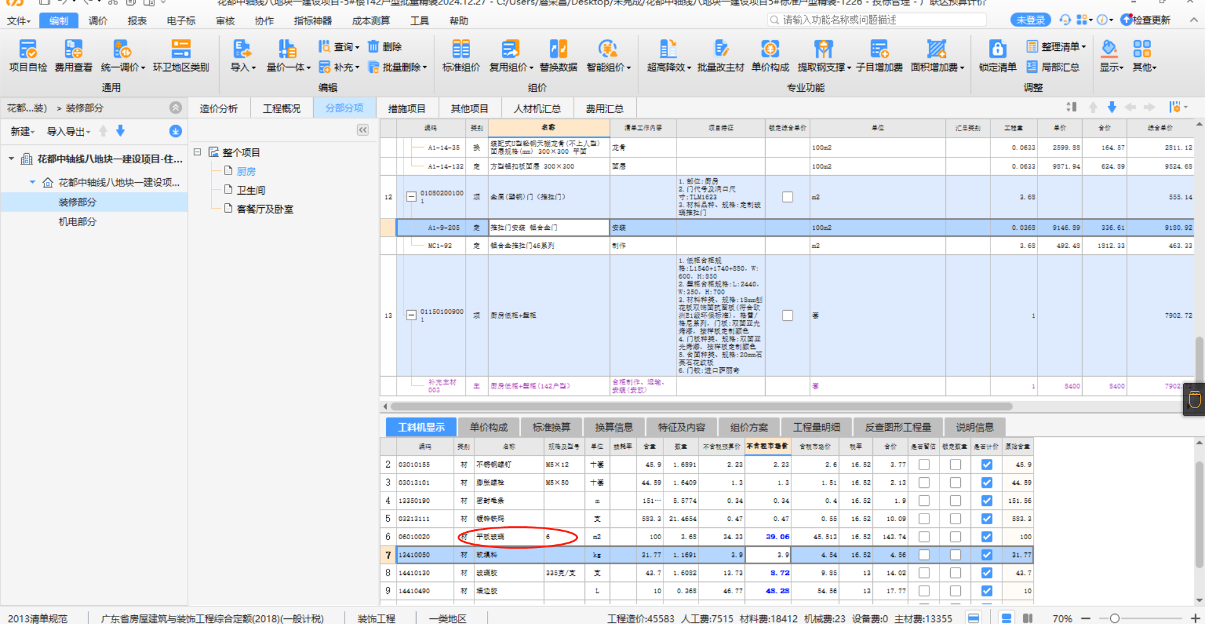Toggle 是否暂估 checkbox for 不锈钢螺钉 row

(924, 465)
